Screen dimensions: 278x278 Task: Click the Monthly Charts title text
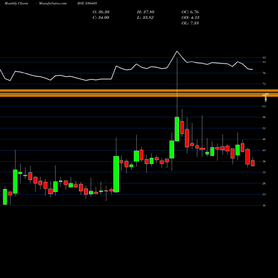click(x=16, y=3)
